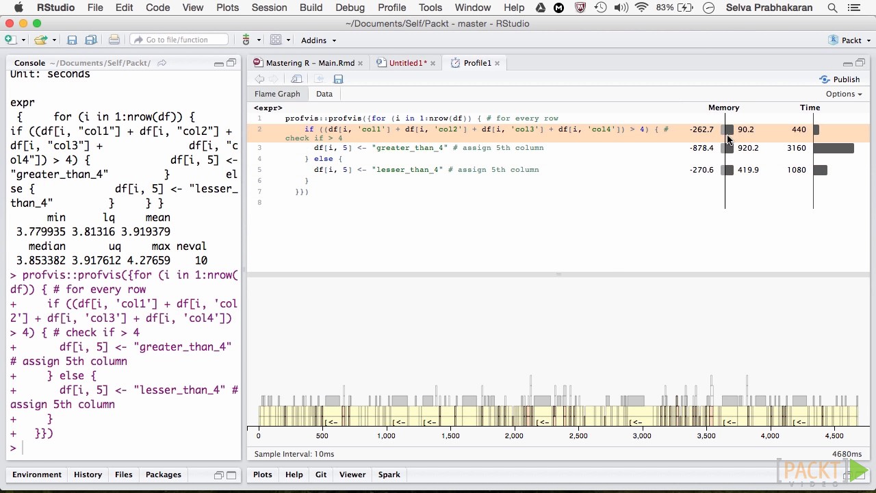The height and width of the screenshot is (493, 876).
Task: Maximize the Console pane
Action: tap(231, 63)
